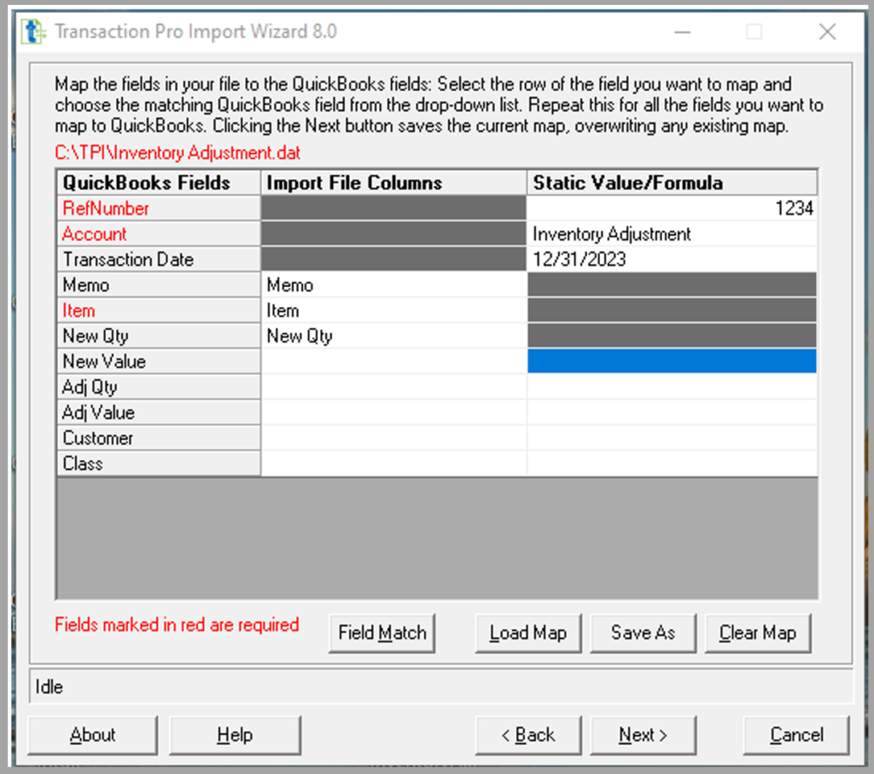
Task: Select the Customer field row
Action: [x=159, y=438]
